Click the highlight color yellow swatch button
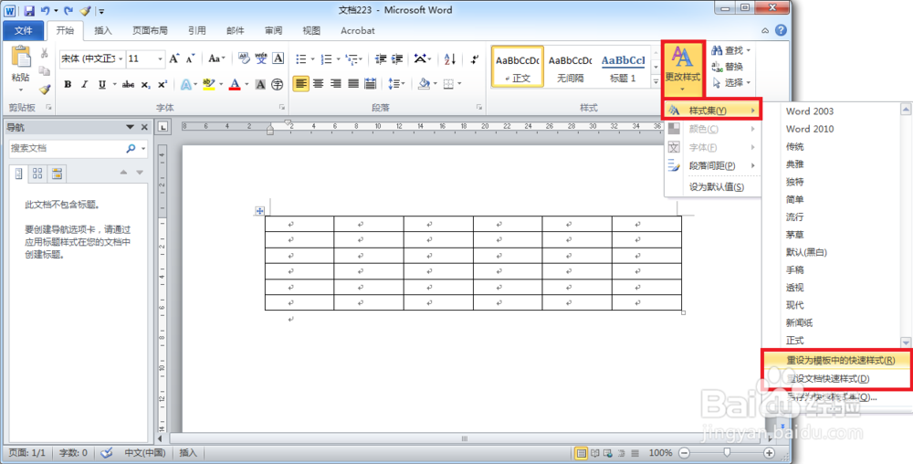This screenshot has height=464, width=913. (208, 84)
